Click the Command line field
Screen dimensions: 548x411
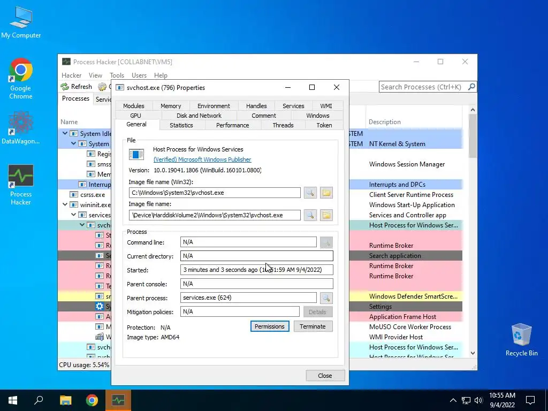tap(248, 242)
